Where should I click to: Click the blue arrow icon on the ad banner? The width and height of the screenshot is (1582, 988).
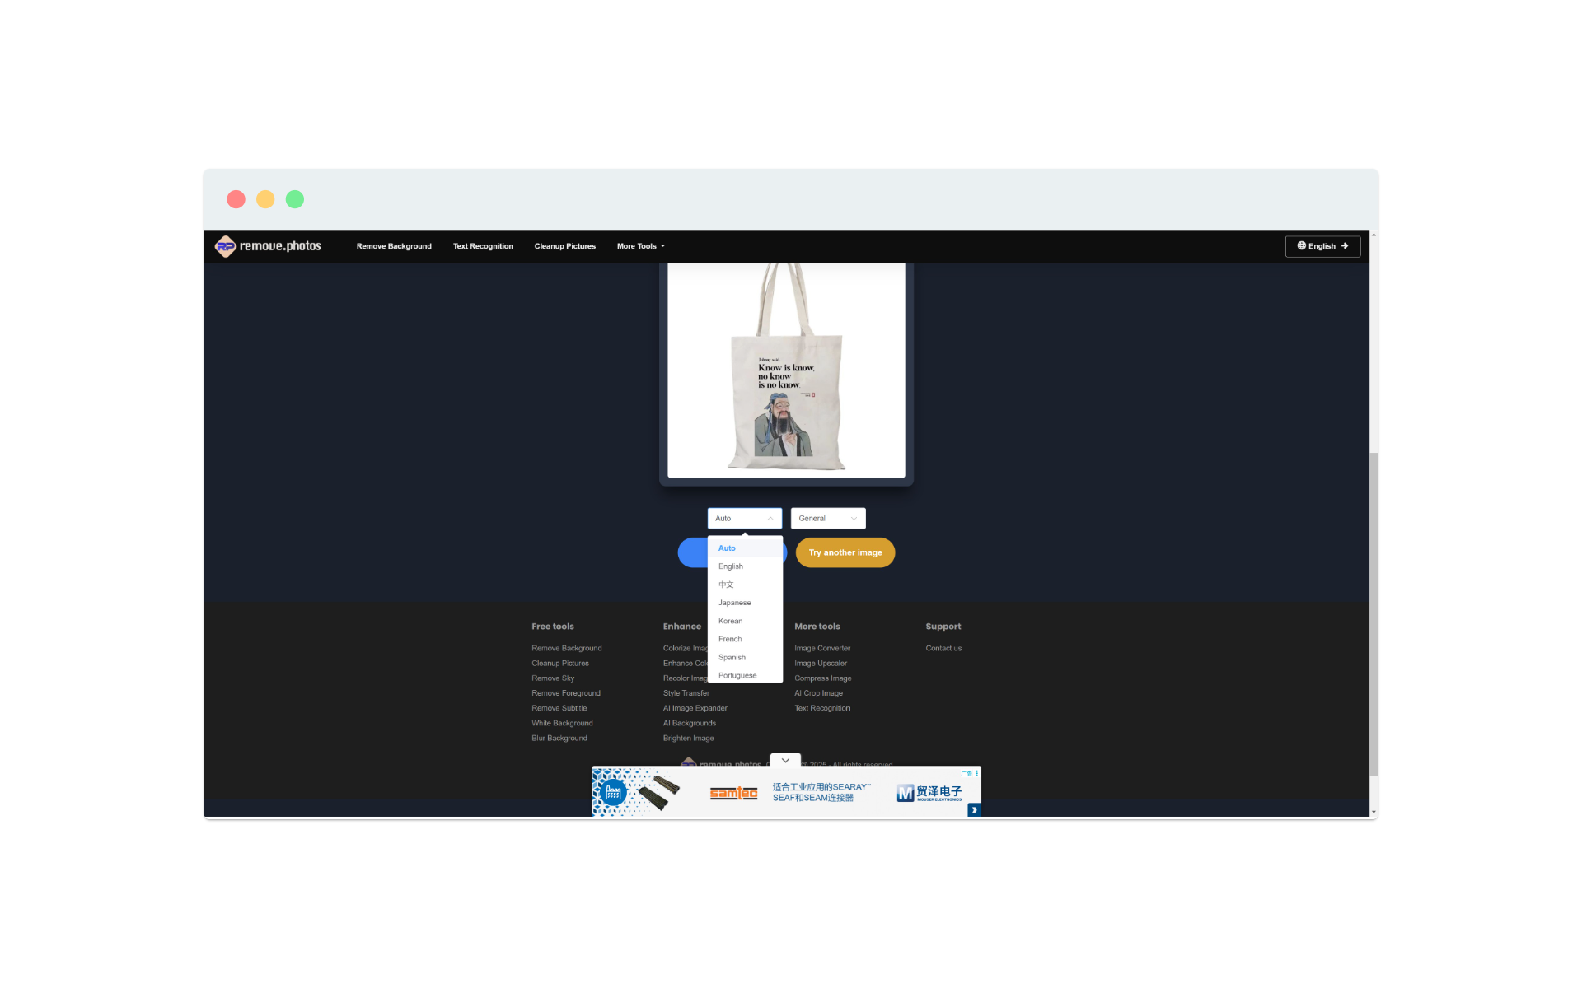pos(974,810)
